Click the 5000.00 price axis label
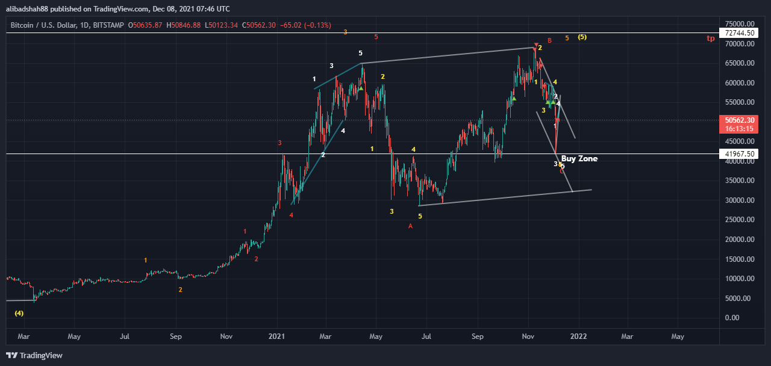The height and width of the screenshot is (366, 771). [739, 298]
